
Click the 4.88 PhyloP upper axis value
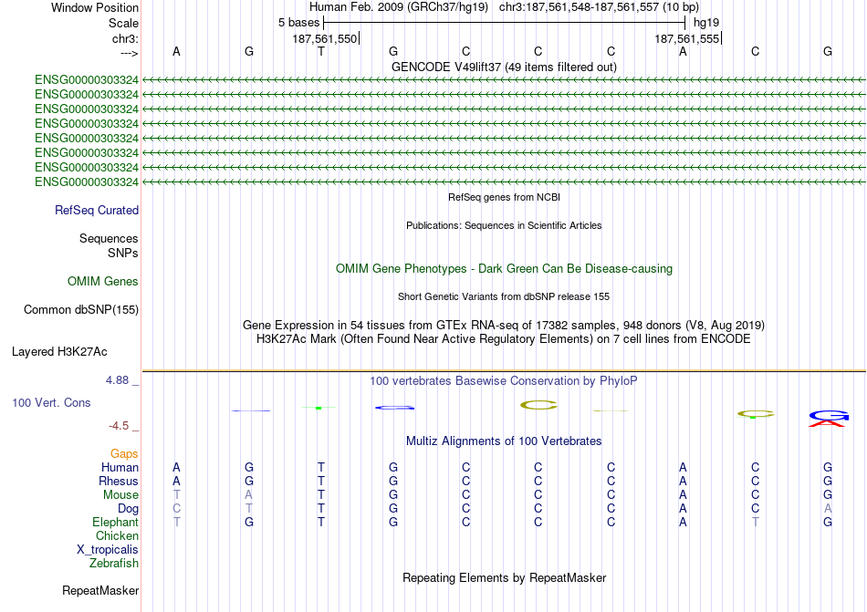(x=117, y=380)
